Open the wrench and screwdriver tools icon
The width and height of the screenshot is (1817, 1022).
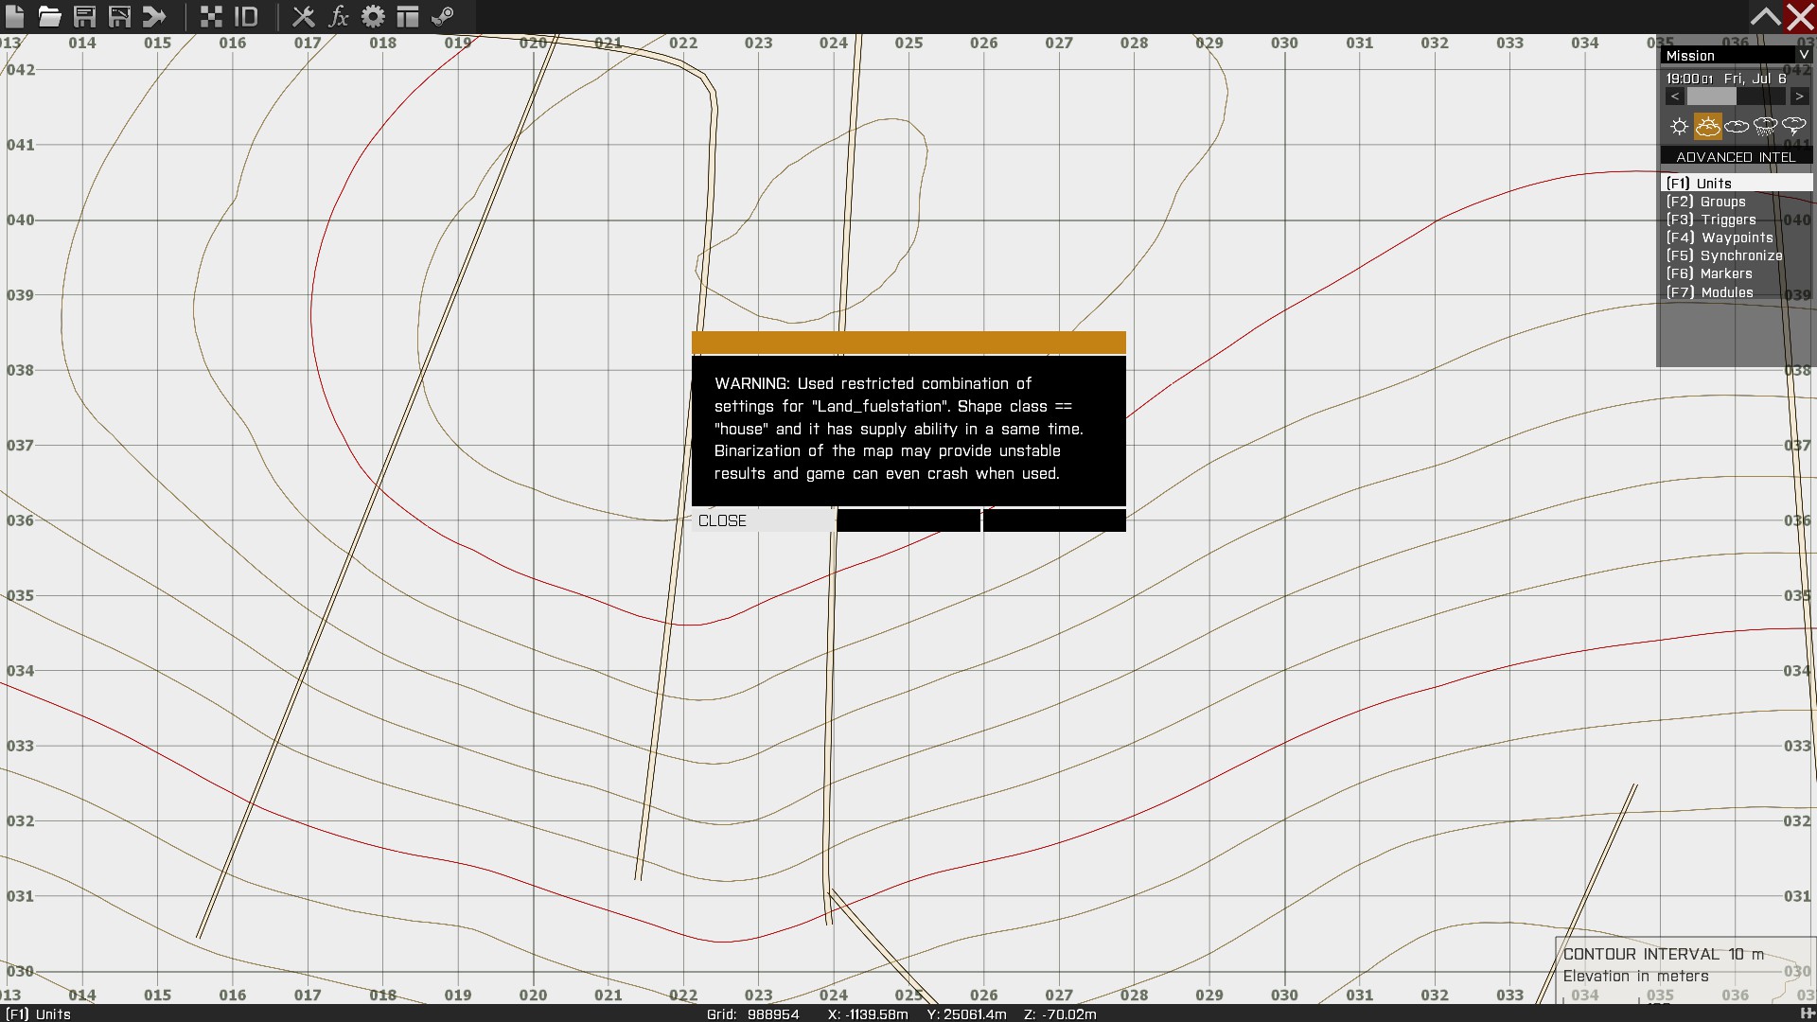coord(303,16)
